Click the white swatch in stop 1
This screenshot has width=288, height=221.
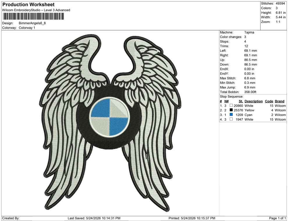tap(231, 106)
